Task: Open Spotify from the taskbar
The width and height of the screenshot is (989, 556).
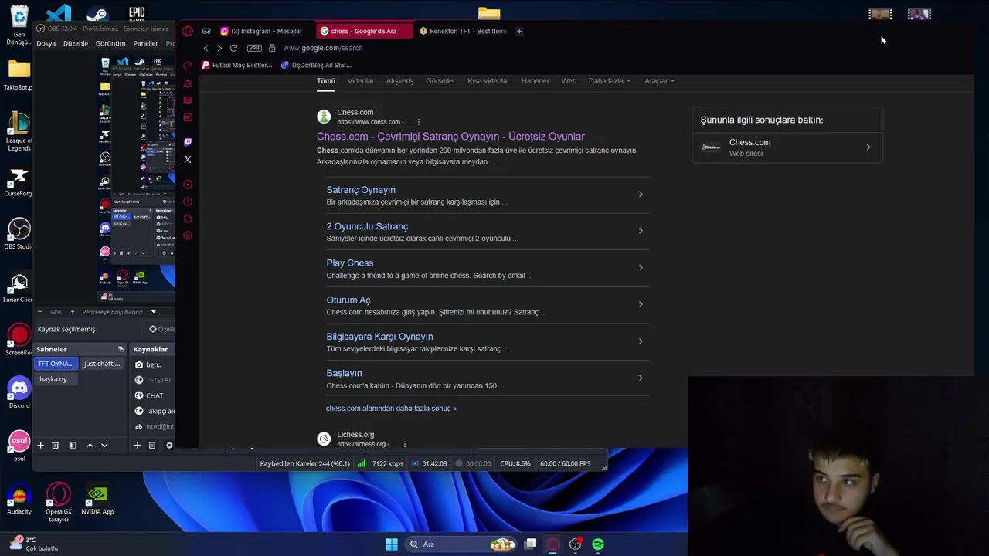Action: point(598,544)
